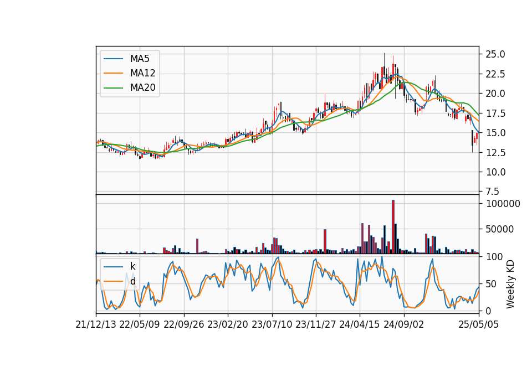Click the 24/09/02 date tick label
The height and width of the screenshot is (382, 532).
[x=404, y=325]
